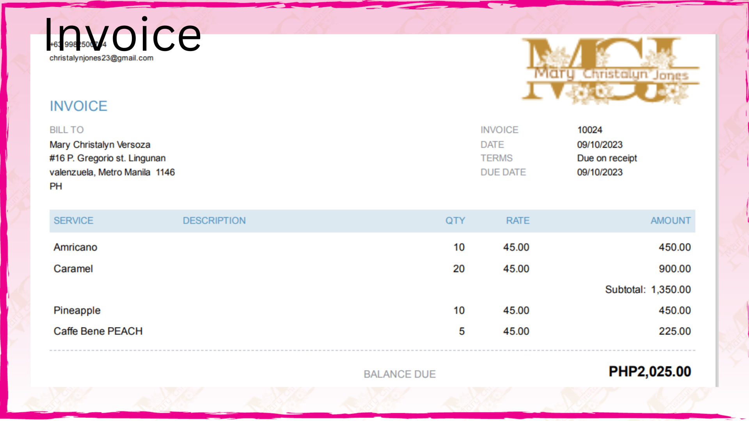
Task: Click the Amricano service row
Action: click(75, 247)
